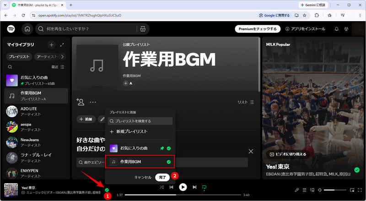Image resolution: width=366 pixels, height=201 pixels.
Task: Expand My Library with the arrows icon
Action: pyautogui.click(x=62, y=45)
